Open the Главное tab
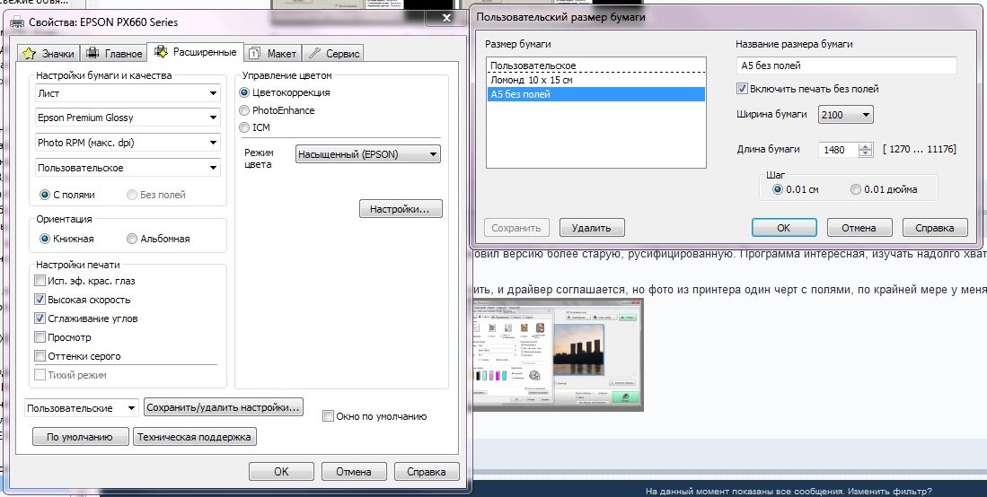The width and height of the screenshot is (987, 497). [115, 54]
